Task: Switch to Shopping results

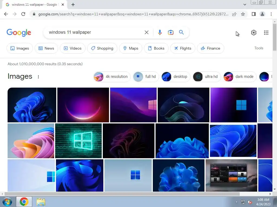Action: (x=102, y=48)
